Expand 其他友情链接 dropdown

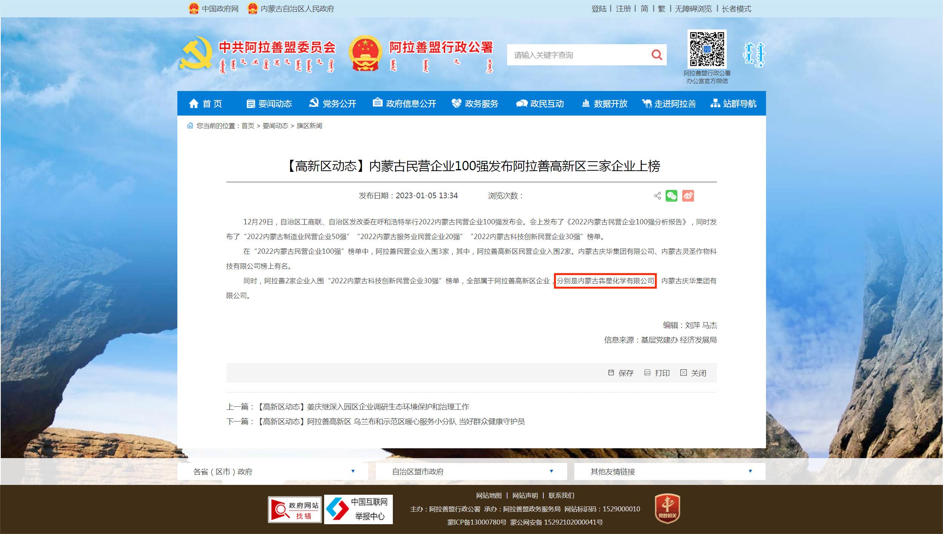(670, 471)
